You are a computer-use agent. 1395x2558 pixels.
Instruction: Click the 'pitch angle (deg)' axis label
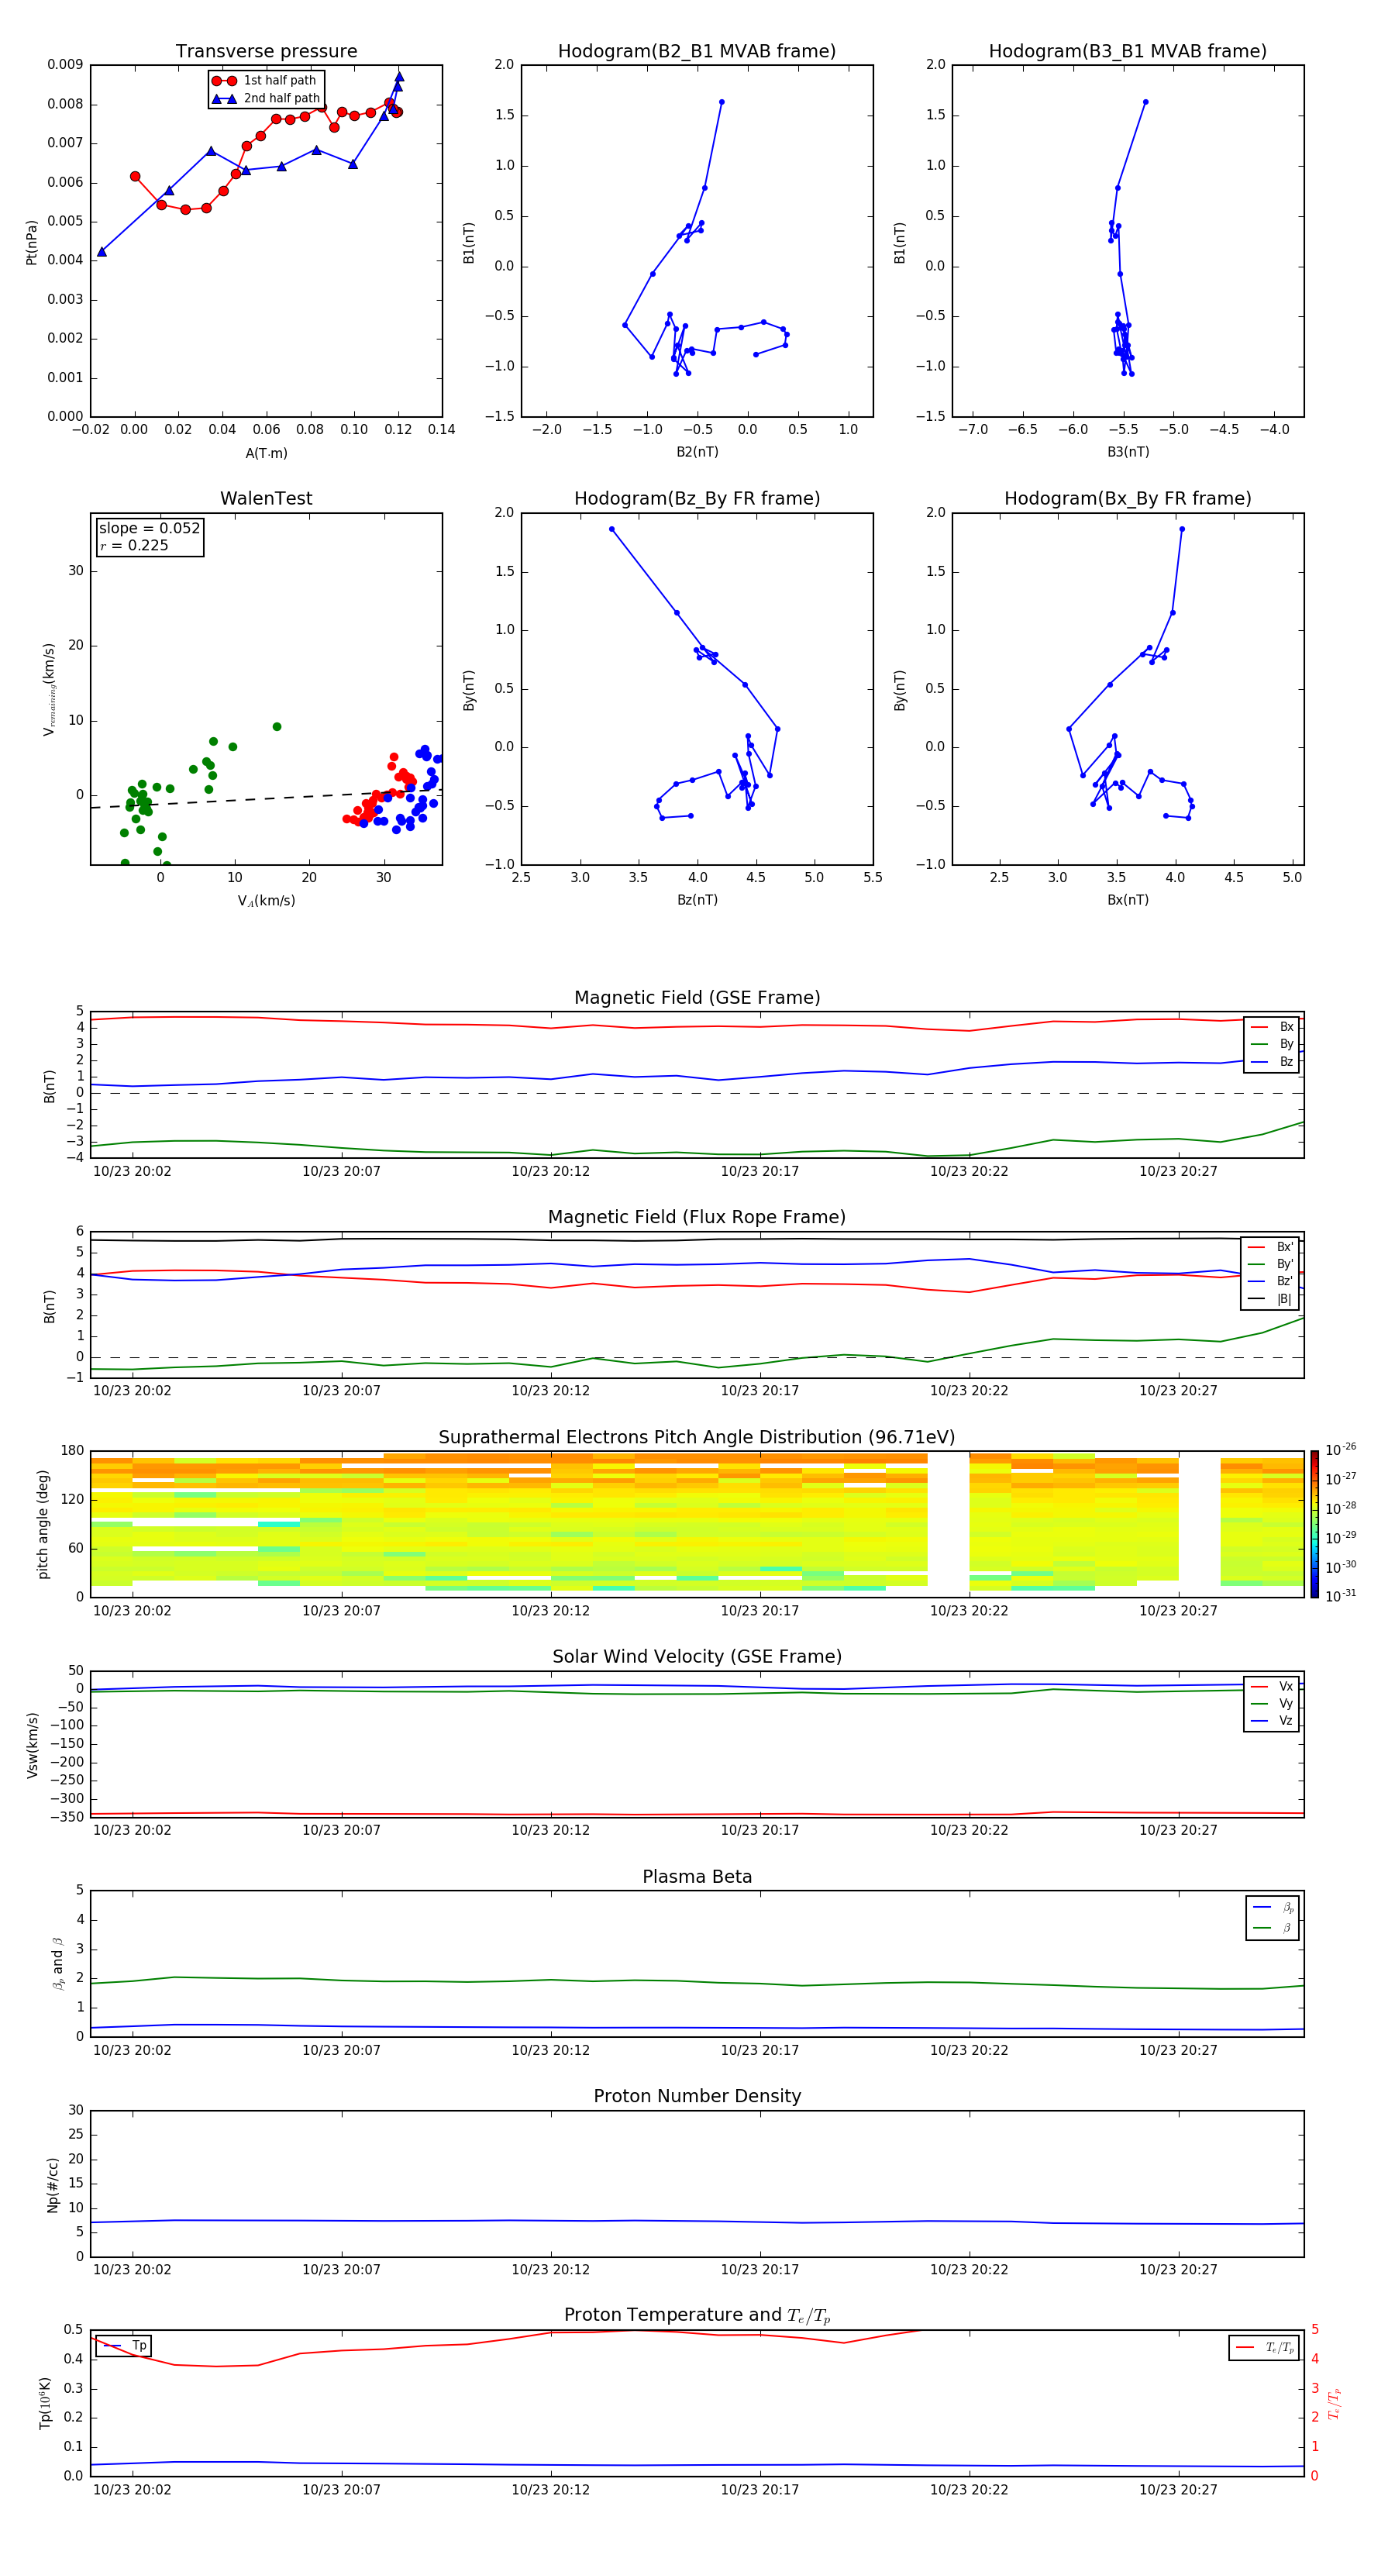tap(43, 1524)
